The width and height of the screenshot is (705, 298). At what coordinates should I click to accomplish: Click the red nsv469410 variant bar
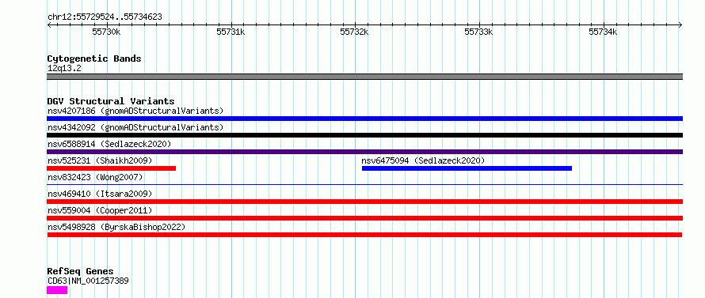pos(364,202)
